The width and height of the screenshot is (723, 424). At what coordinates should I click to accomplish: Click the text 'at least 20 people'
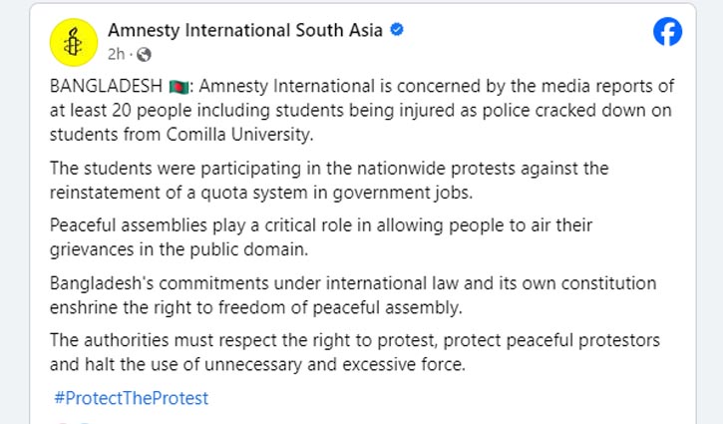pyautogui.click(x=117, y=110)
